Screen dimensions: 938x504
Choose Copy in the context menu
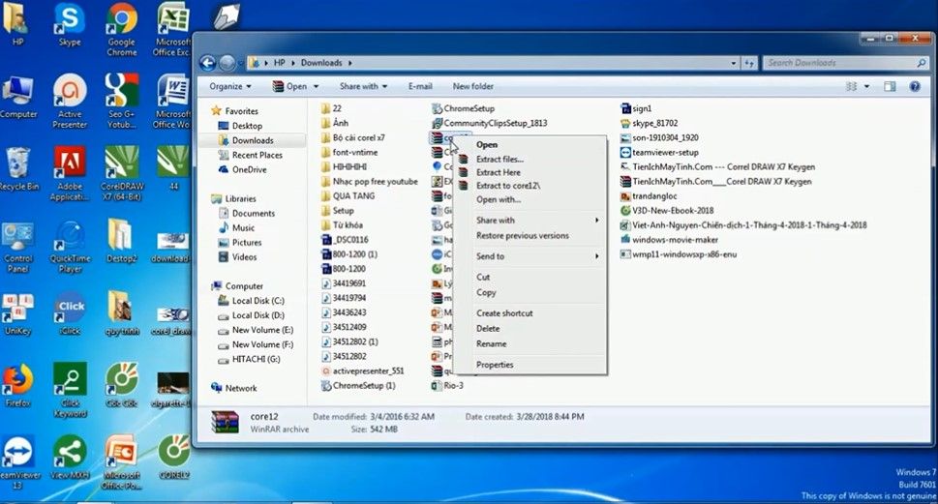click(x=530, y=292)
